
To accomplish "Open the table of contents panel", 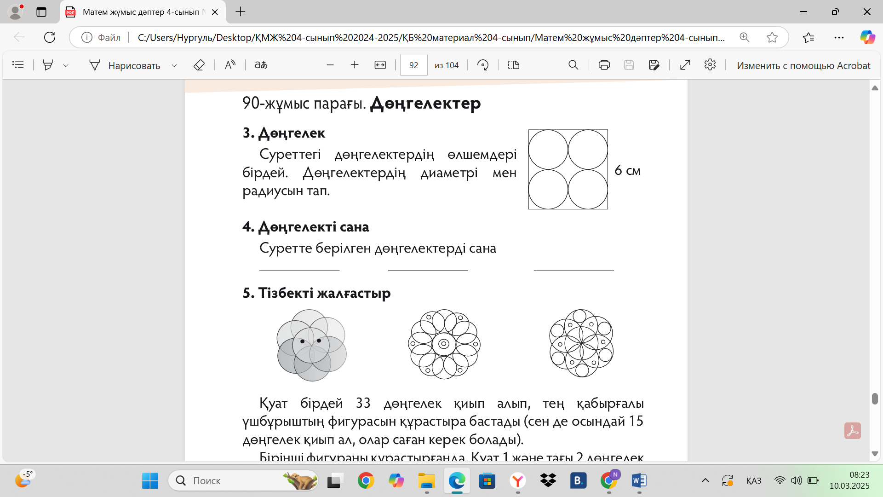I will (x=18, y=65).
